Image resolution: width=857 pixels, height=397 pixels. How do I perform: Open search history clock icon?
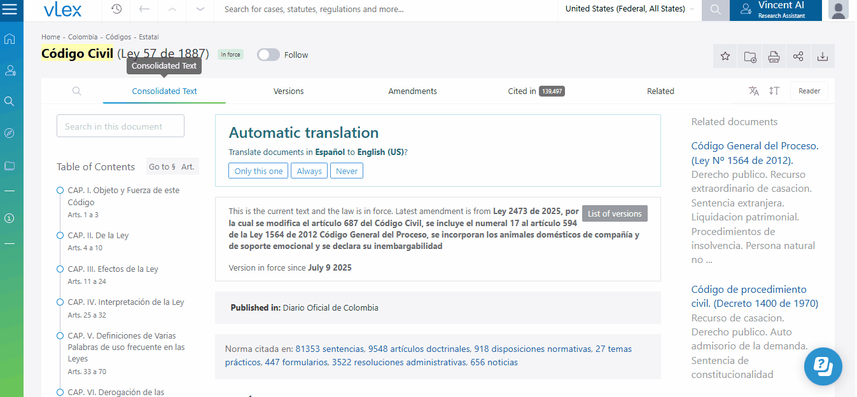click(x=116, y=10)
